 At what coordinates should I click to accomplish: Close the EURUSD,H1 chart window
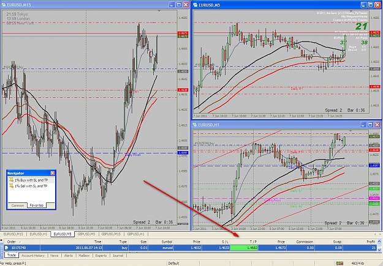(x=377, y=125)
